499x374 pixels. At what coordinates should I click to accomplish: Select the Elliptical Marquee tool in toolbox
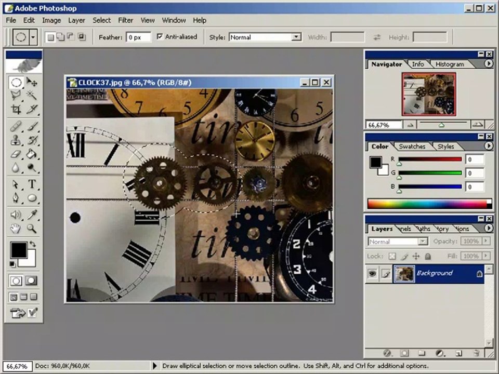pos(16,83)
